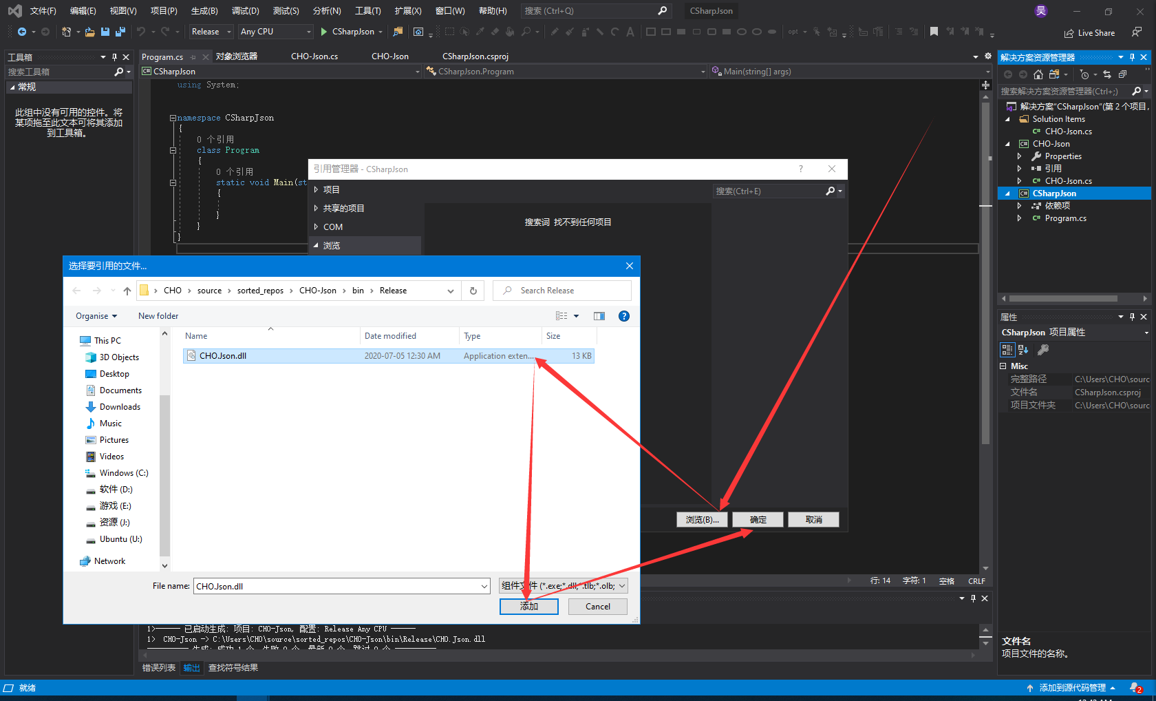This screenshot has width=1156, height=701.
Task: Click 确定 button in Reference Manager
Action: pos(758,520)
